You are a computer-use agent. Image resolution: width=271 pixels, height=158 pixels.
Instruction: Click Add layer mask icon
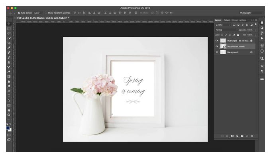click(x=232, y=136)
